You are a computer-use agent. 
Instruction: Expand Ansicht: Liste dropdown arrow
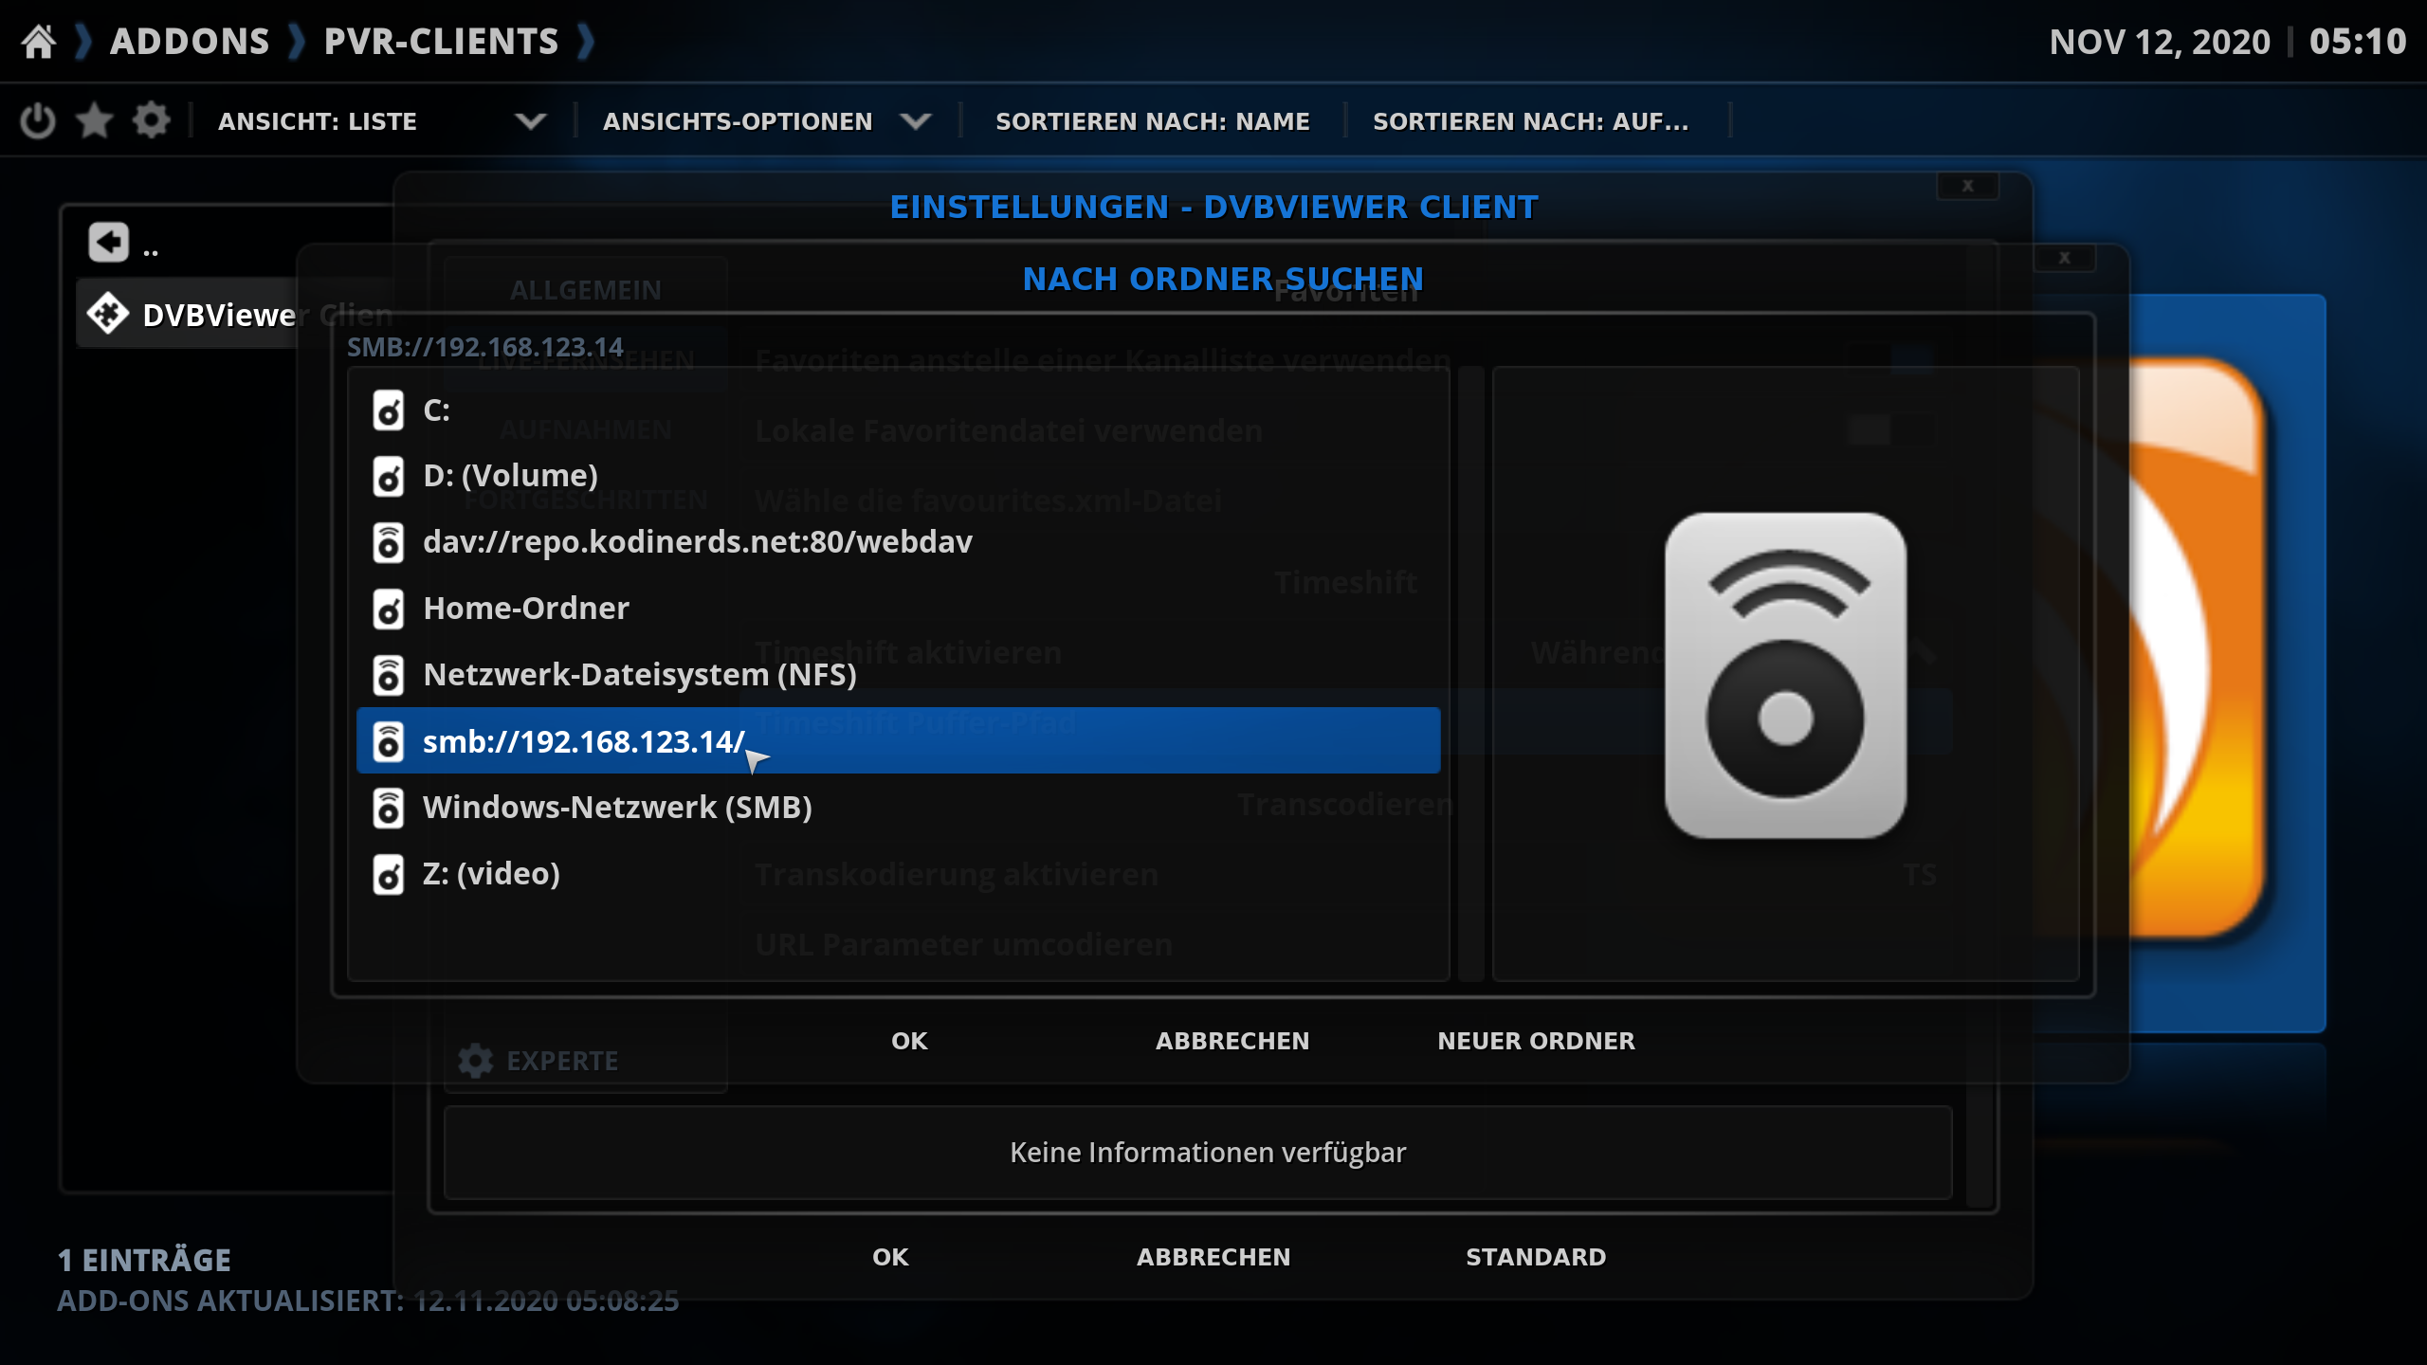531,121
